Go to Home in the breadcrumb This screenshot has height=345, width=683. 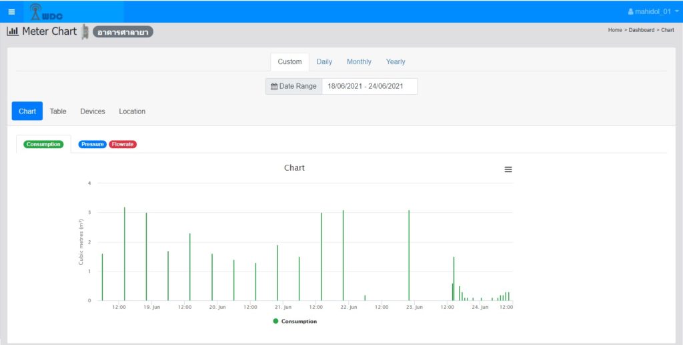pos(615,30)
